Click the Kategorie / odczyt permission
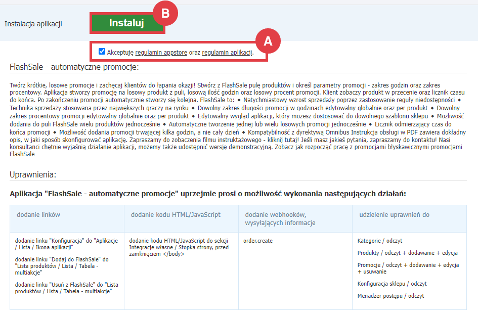 point(380,241)
